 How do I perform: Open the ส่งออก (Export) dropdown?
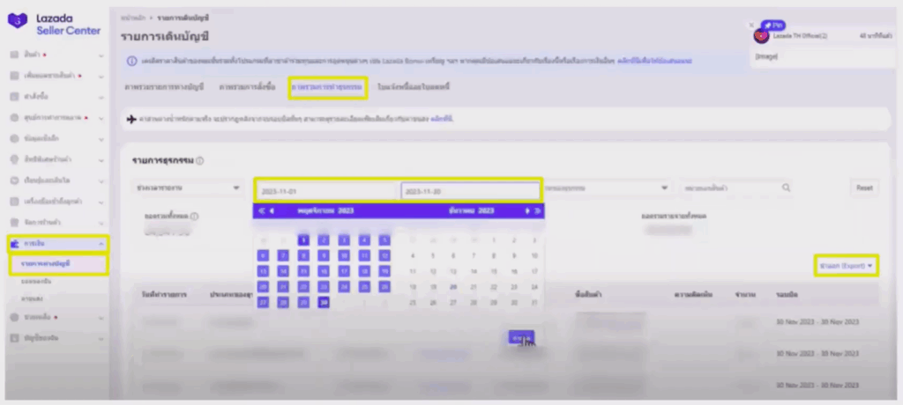(846, 266)
